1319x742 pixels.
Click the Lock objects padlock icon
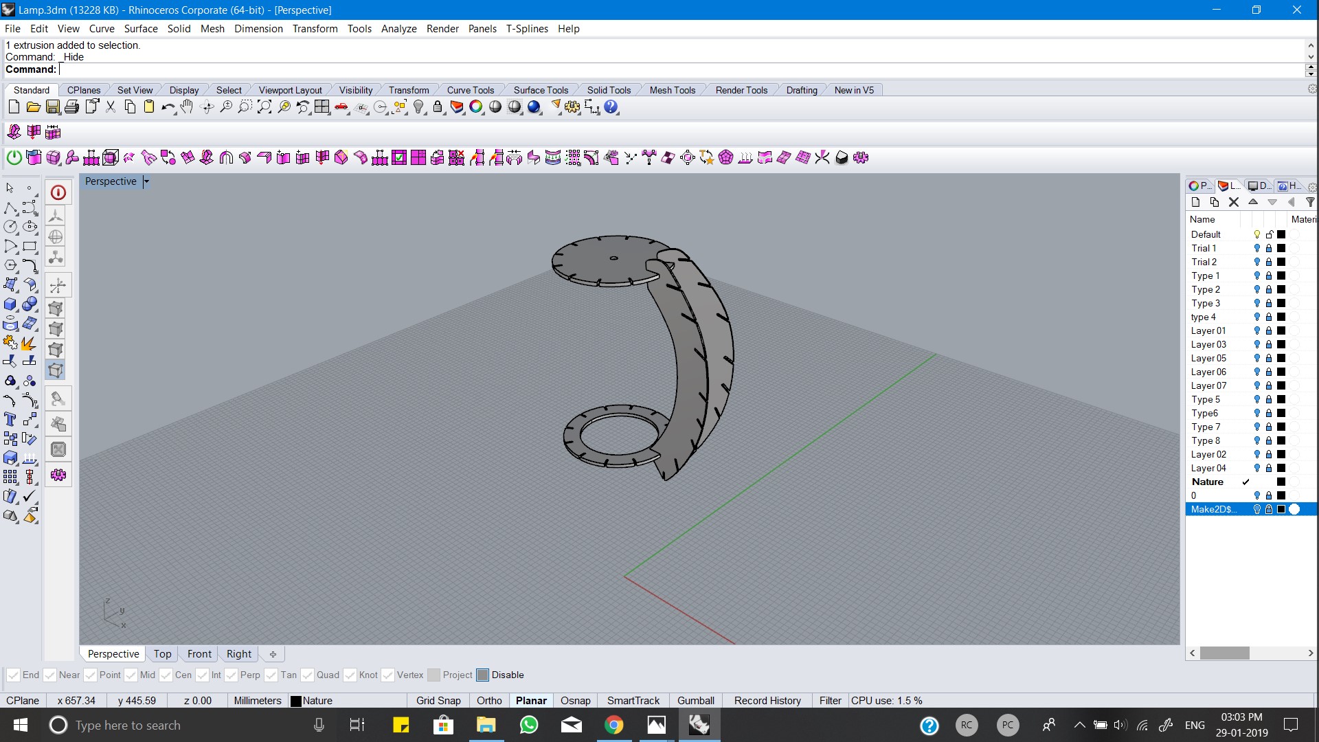click(x=438, y=107)
